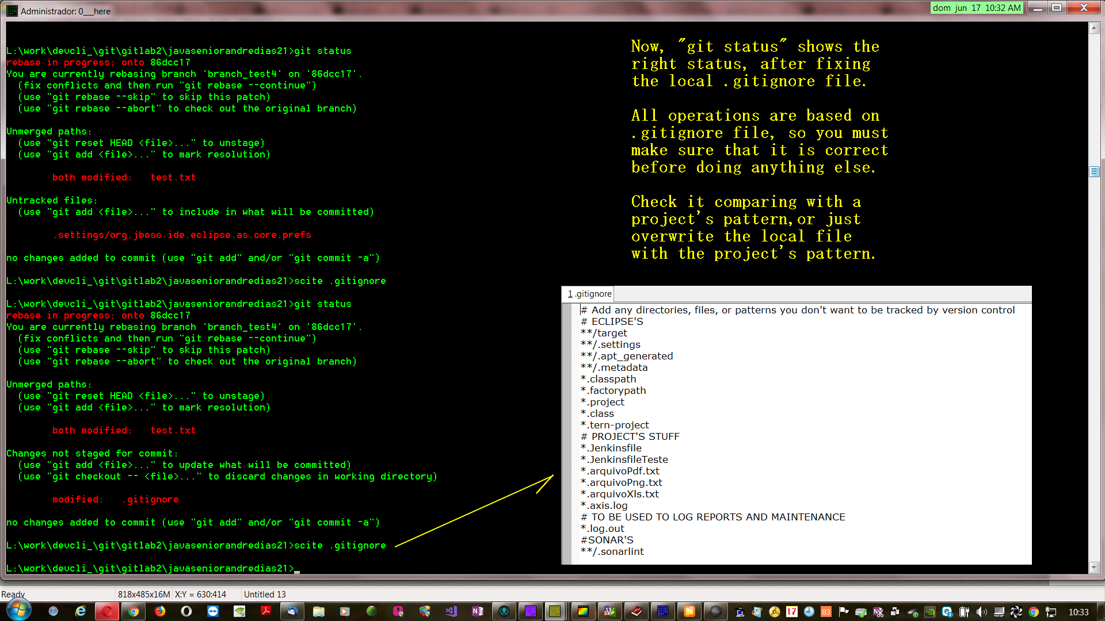Click the 'X:Y = 630:414' status bar entry
This screenshot has width=1105, height=621.
point(200,595)
